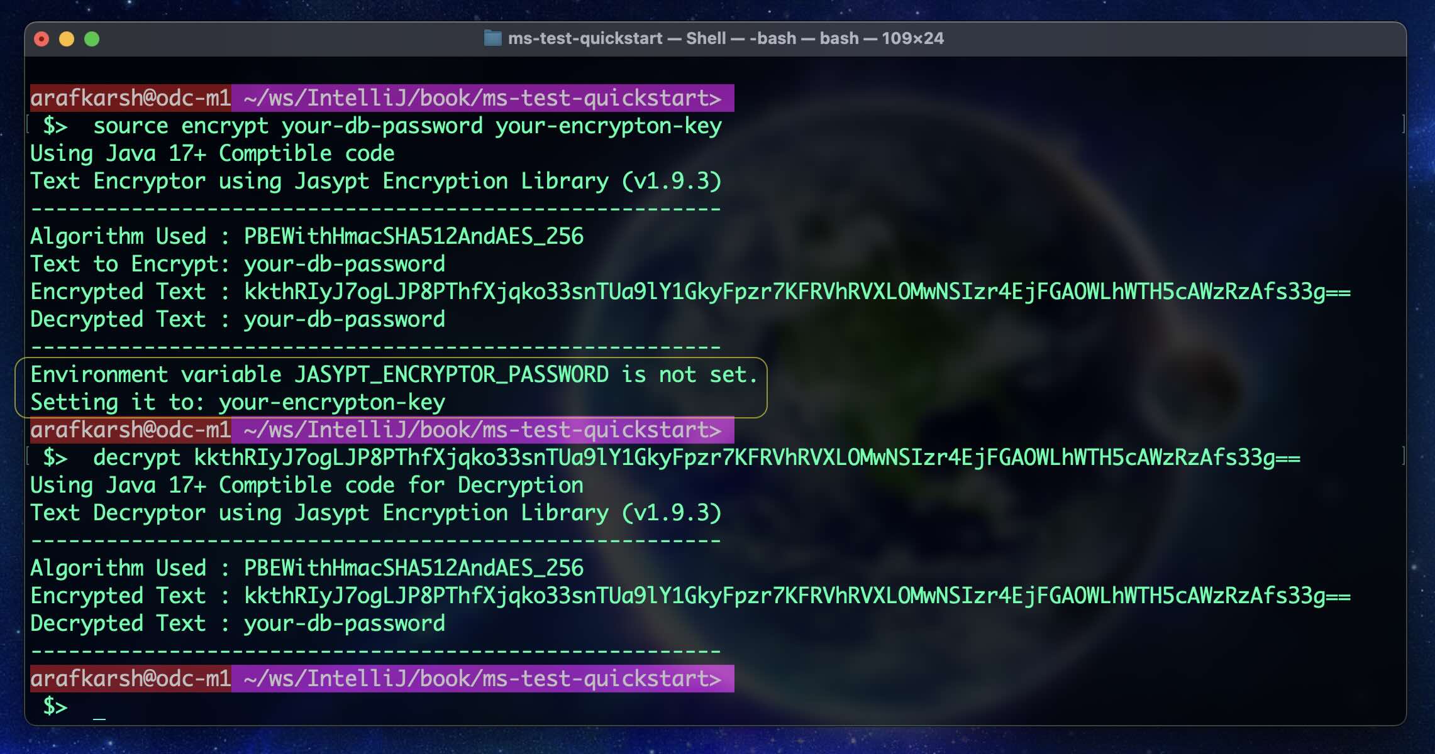
Task: Click the first PBEWithHmacSHA512AndAES_256 algorithm text
Action: [x=413, y=237]
